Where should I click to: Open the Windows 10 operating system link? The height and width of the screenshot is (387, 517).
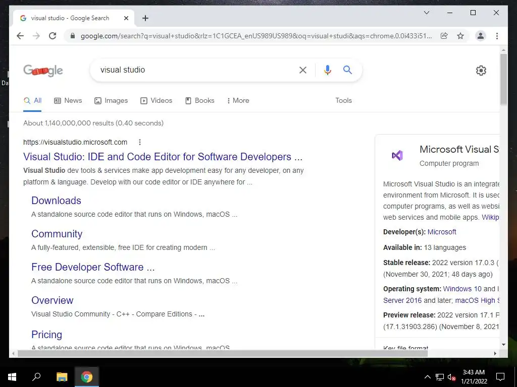(x=462, y=289)
